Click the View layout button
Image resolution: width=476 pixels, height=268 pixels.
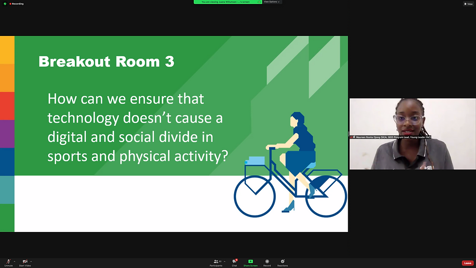click(x=468, y=3)
